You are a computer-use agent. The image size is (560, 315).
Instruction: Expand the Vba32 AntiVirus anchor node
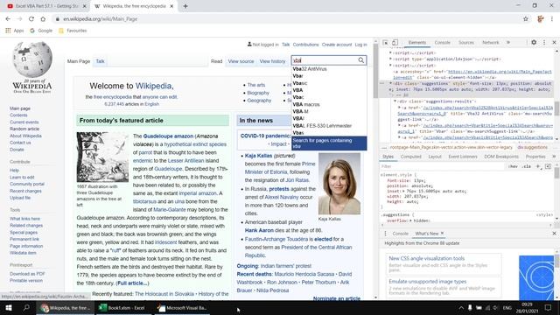coord(399,108)
